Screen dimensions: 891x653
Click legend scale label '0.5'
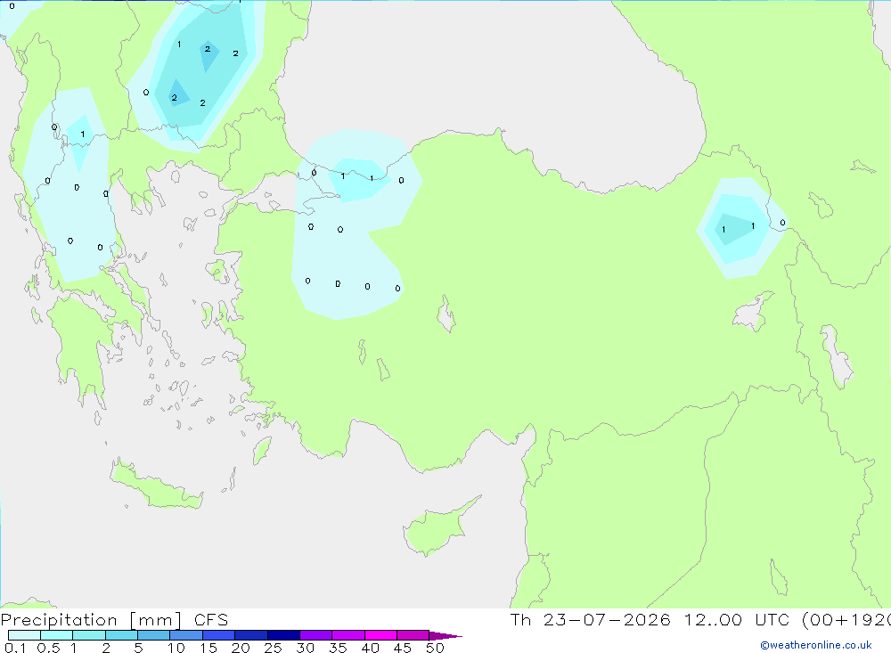48,648
